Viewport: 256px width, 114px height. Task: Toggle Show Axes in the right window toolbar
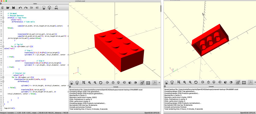click(x=250, y=82)
